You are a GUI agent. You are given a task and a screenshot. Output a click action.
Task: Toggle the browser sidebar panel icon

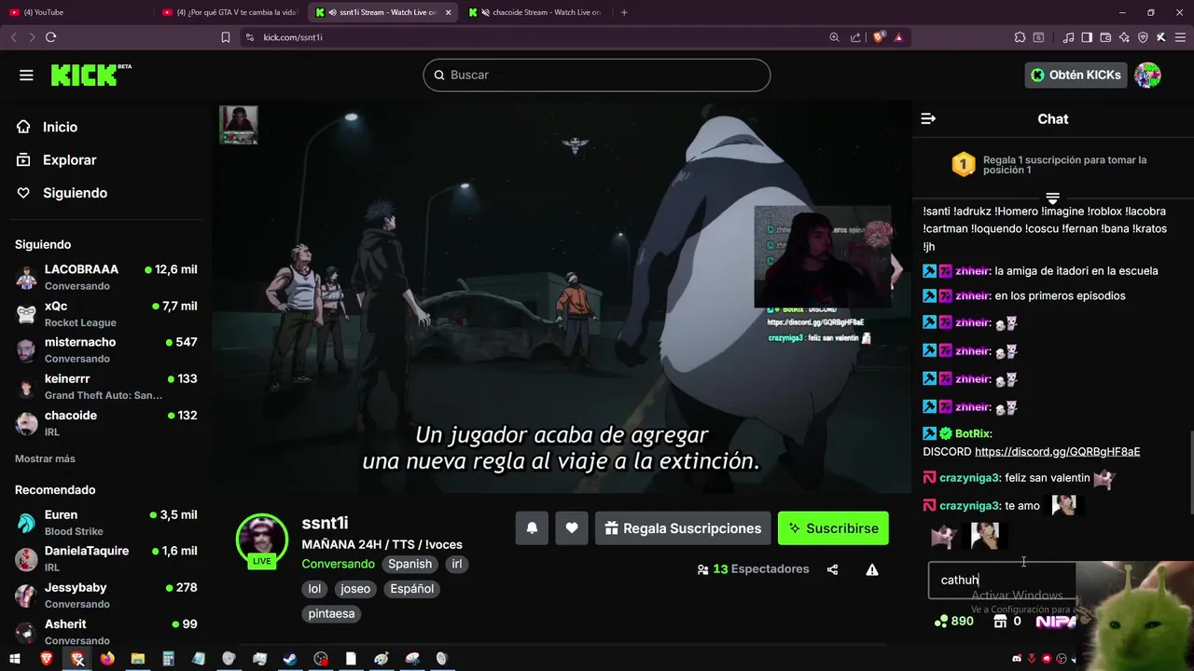pyautogui.click(x=1087, y=37)
